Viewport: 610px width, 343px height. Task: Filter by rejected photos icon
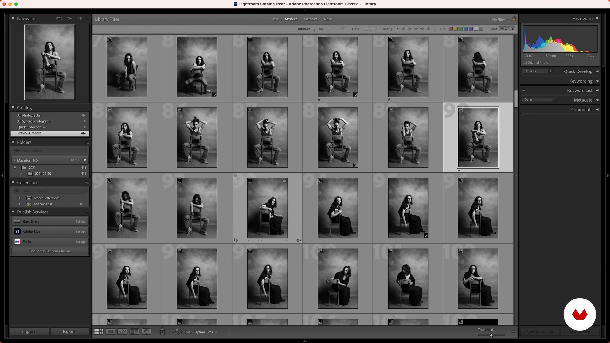click(x=343, y=29)
